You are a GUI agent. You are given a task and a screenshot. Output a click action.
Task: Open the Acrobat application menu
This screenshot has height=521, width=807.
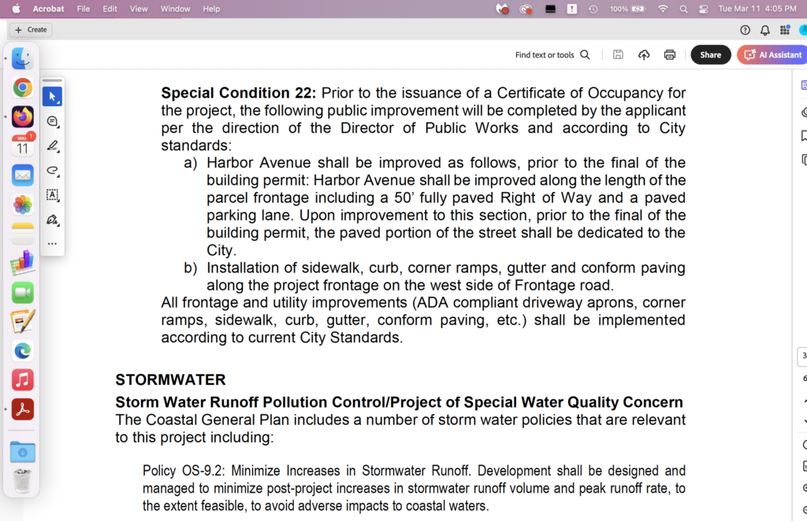pyautogui.click(x=48, y=9)
